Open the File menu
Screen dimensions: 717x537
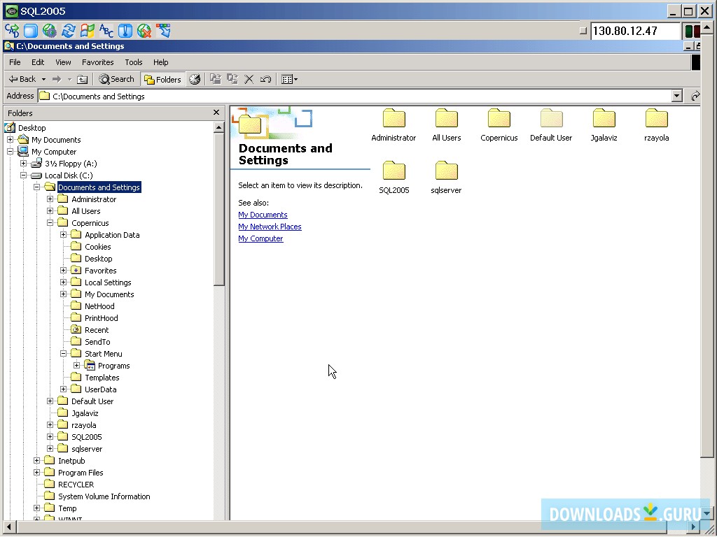pos(15,62)
